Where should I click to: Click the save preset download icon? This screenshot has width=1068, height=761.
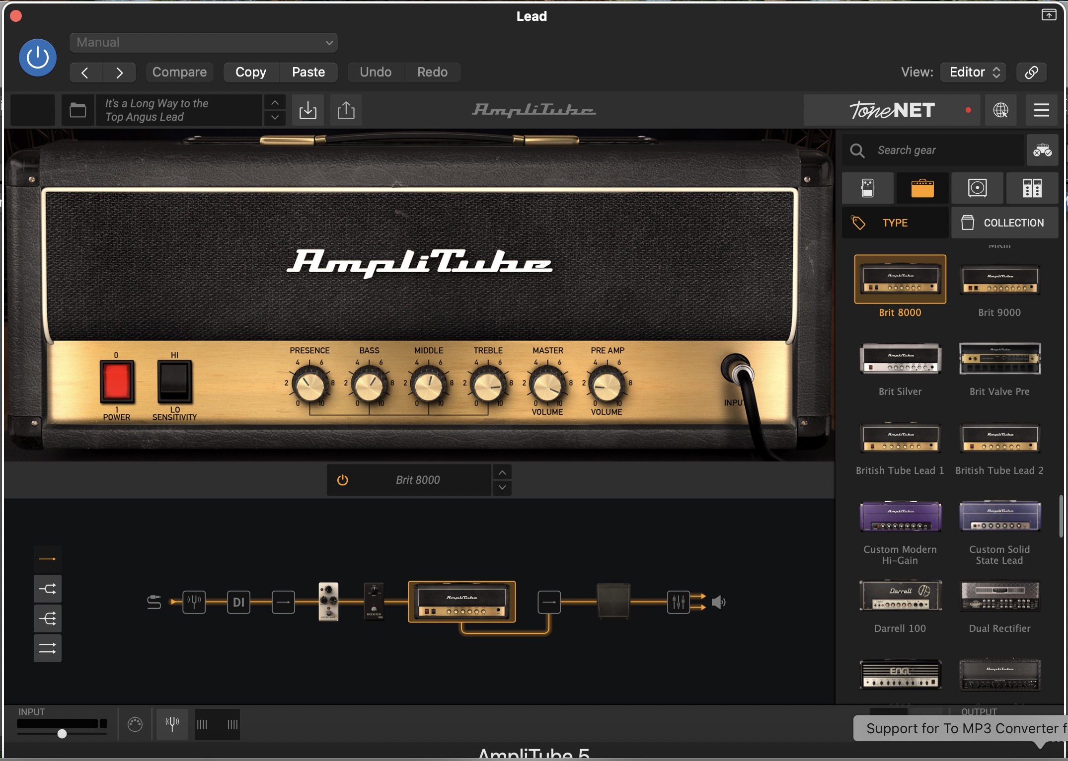308,110
